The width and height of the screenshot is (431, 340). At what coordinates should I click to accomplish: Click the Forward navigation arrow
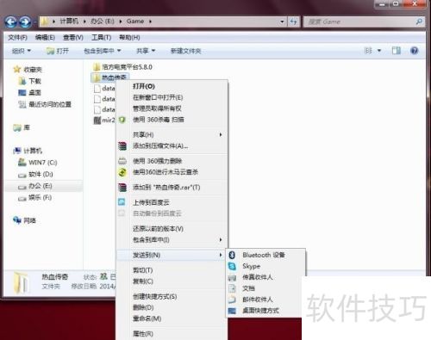[x=25, y=22]
